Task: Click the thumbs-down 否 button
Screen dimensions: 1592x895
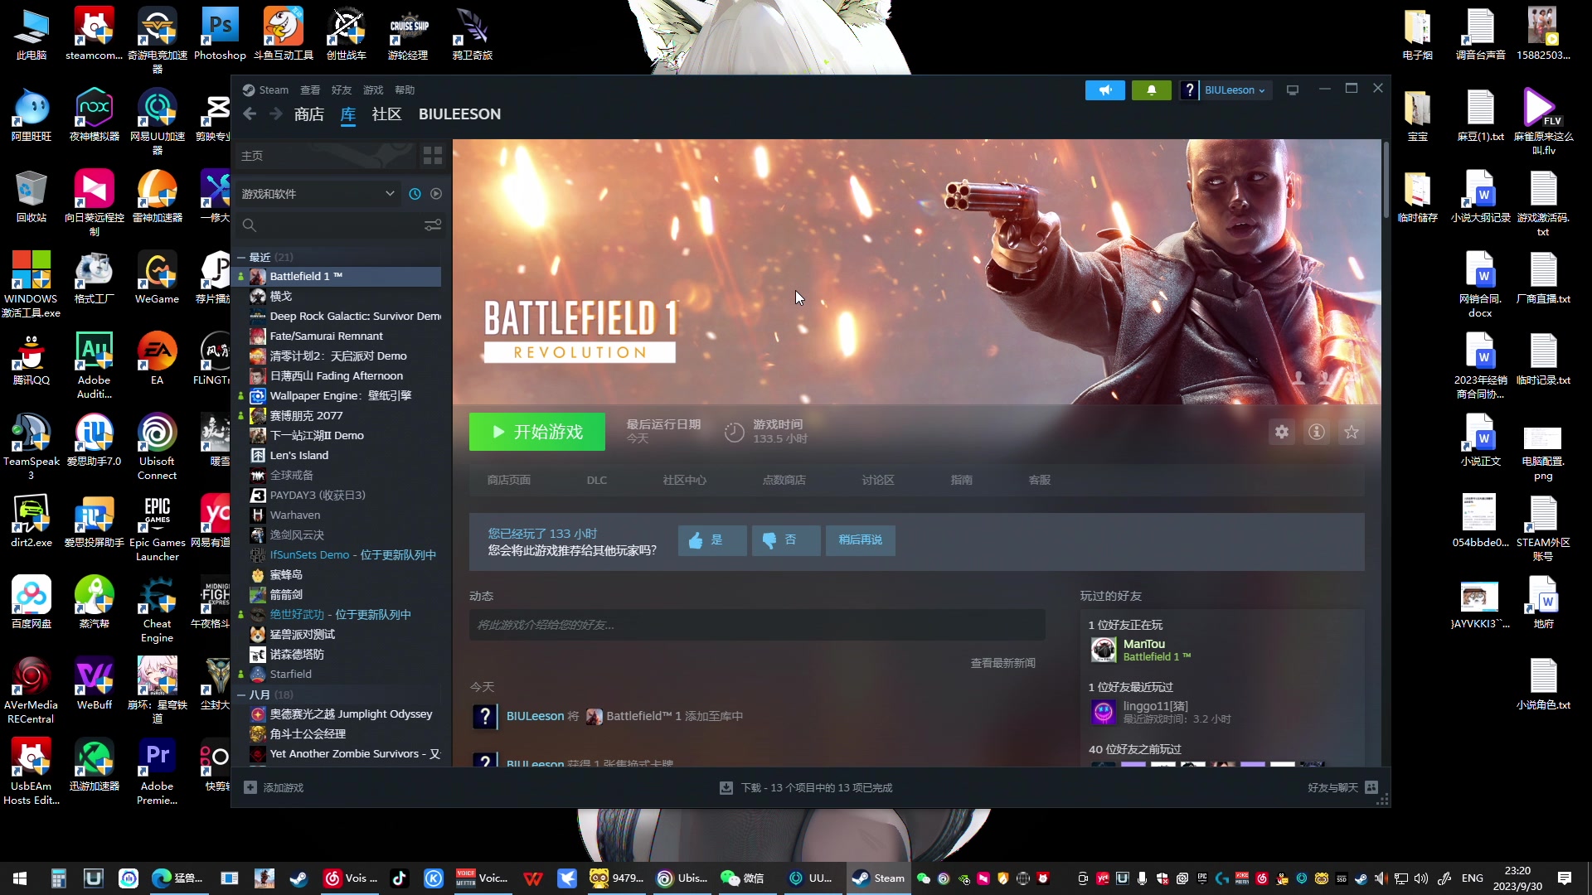Action: pos(786,540)
